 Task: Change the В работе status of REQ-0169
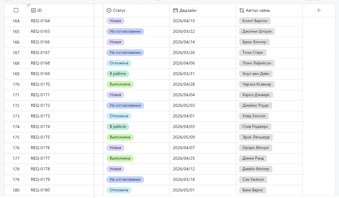click(x=118, y=74)
